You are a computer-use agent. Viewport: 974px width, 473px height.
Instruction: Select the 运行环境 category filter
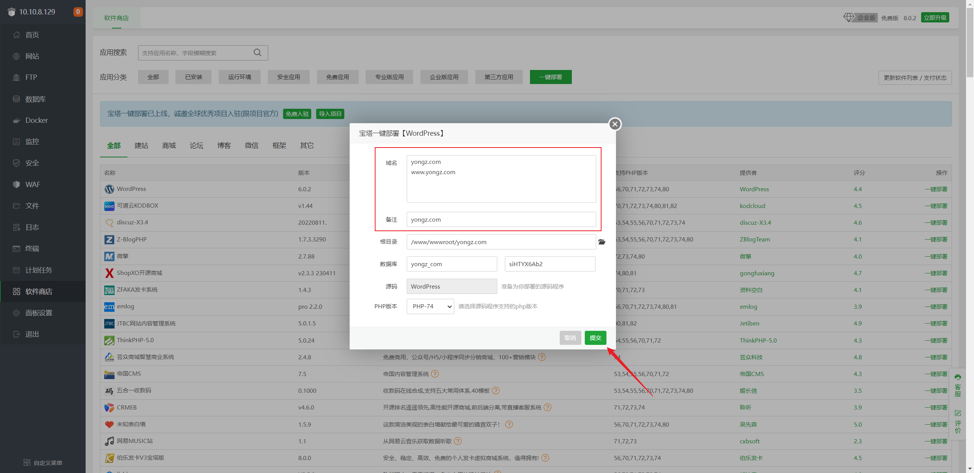(x=240, y=77)
